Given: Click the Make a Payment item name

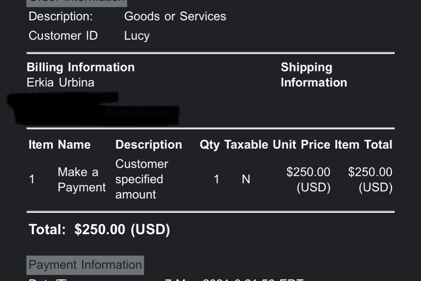Looking at the screenshot, I should click(x=81, y=179).
